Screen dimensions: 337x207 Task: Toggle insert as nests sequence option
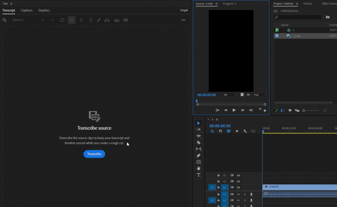[212, 131]
